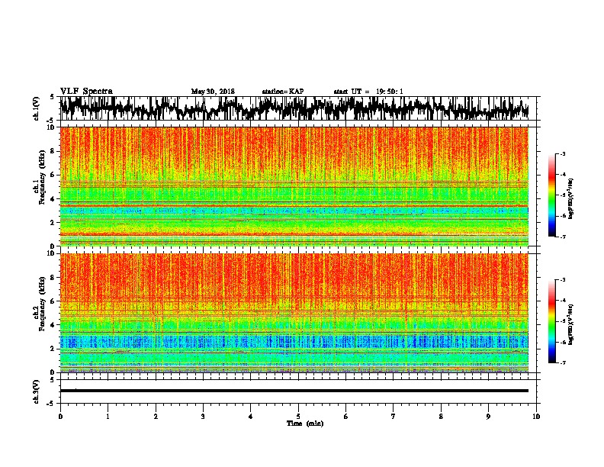
Task: Click the 'station=KAP' label
Action: [x=283, y=92]
